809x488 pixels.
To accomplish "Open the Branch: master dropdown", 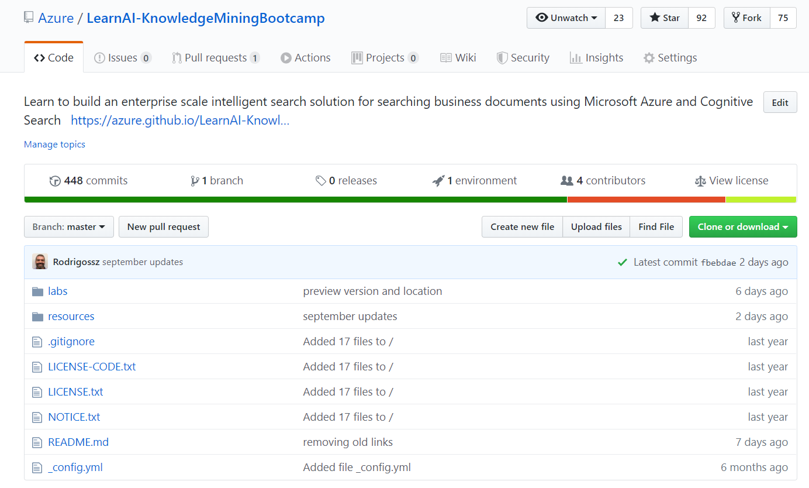I will point(68,227).
